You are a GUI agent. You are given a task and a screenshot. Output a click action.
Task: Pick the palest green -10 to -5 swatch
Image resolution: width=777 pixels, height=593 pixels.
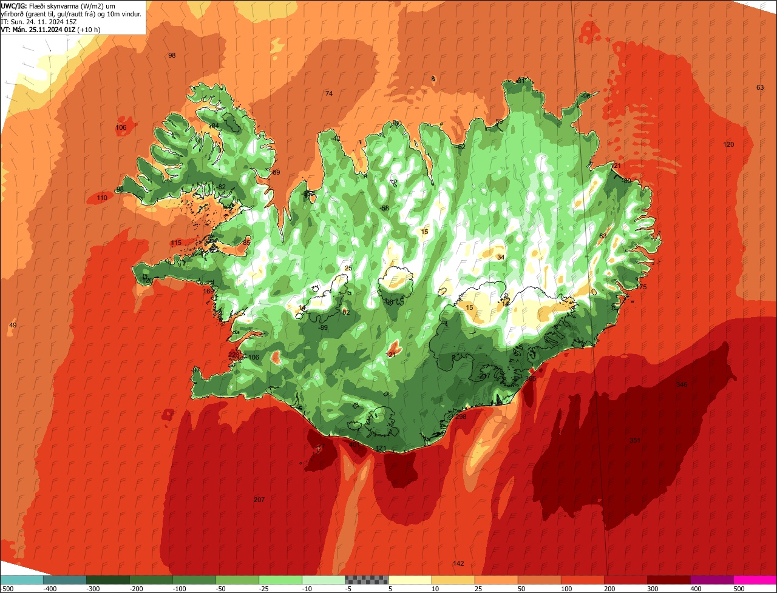pyautogui.click(x=323, y=580)
